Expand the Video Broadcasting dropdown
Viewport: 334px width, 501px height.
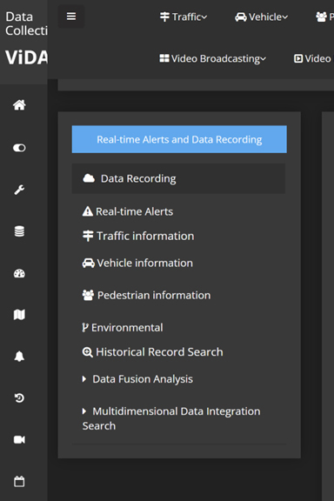pyautogui.click(x=213, y=58)
